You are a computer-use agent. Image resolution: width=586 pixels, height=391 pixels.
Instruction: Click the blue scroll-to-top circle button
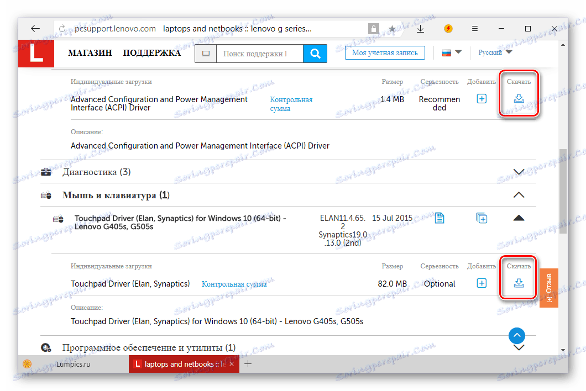click(x=517, y=336)
